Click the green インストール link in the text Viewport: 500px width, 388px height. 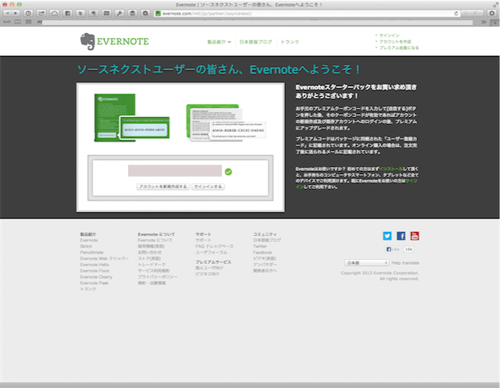391,169
